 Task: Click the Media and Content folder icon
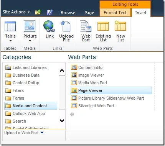coord(8,106)
